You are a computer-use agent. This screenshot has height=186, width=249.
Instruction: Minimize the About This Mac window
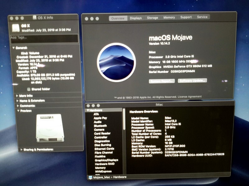click(x=92, y=19)
